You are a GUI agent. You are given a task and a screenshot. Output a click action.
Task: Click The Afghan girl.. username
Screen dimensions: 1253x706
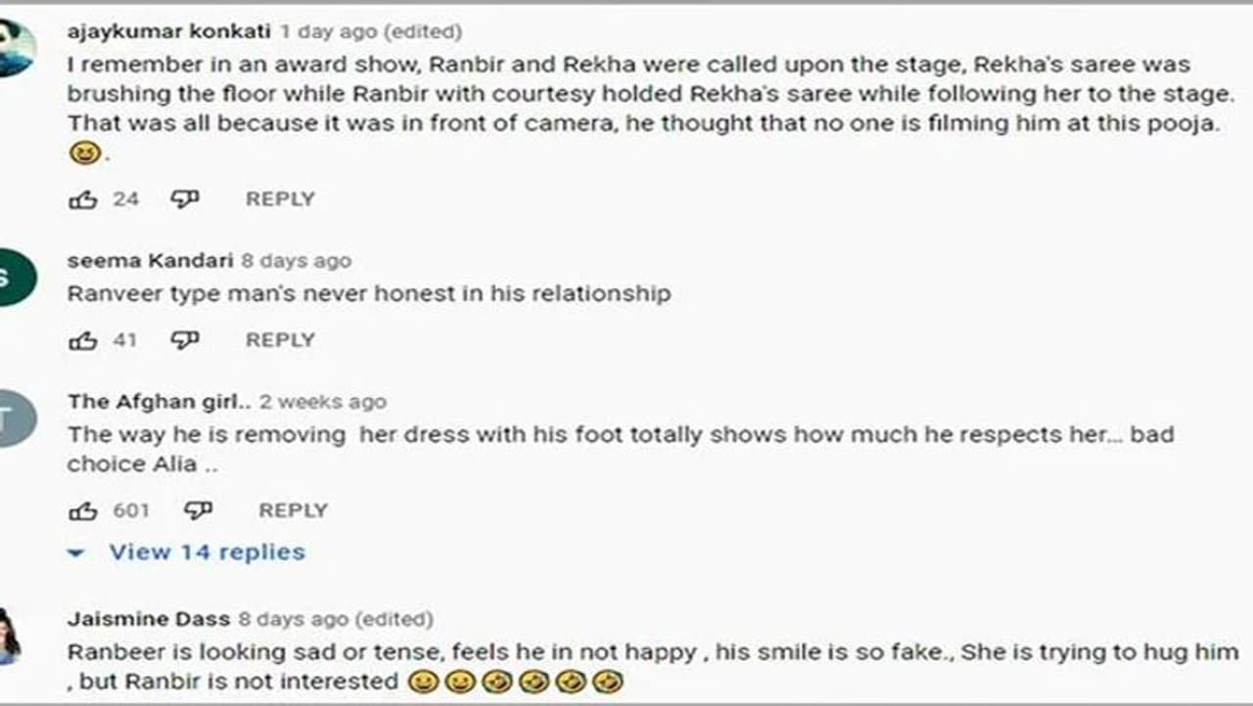coord(160,402)
